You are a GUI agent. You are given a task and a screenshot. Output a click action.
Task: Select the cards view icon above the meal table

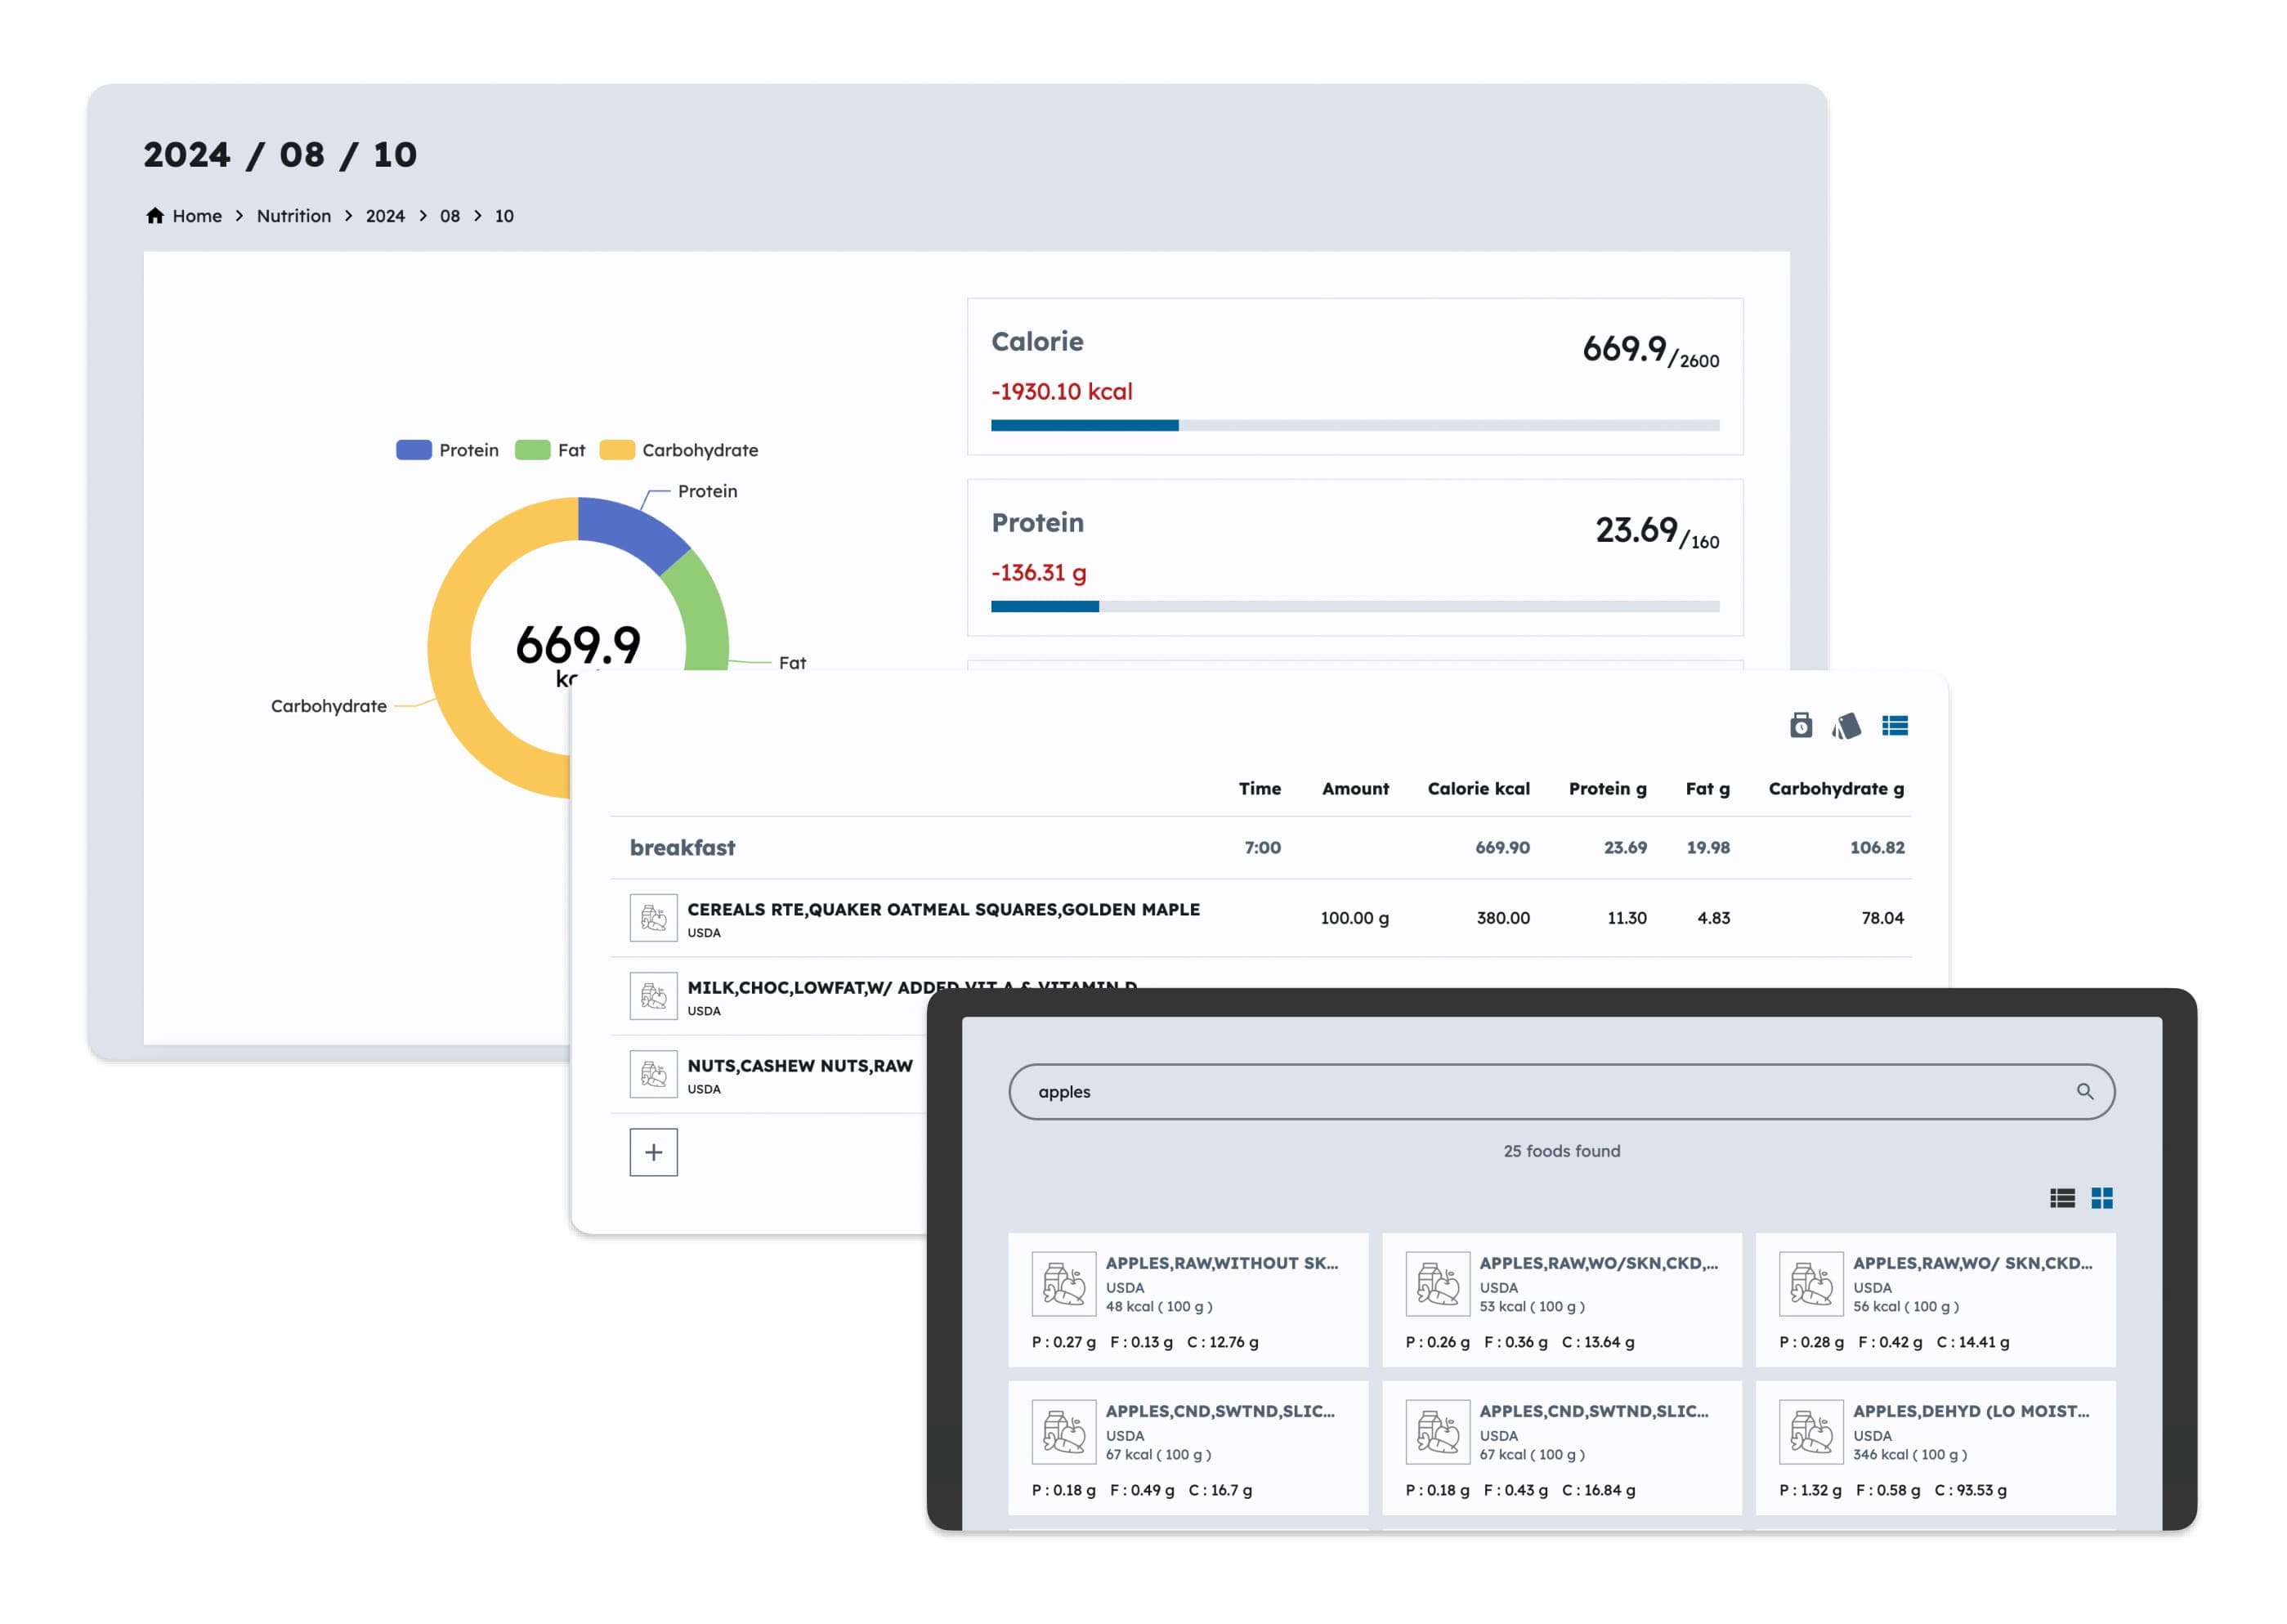click(1846, 725)
